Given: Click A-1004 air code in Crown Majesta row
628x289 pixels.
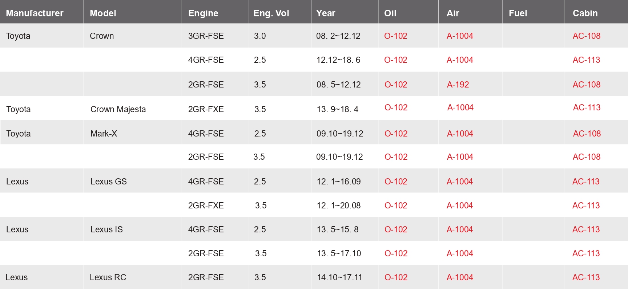Looking at the screenshot, I should coord(460,107).
